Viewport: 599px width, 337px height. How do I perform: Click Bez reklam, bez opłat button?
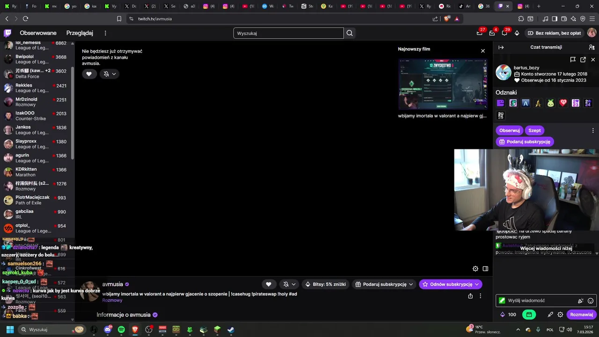tap(554, 33)
